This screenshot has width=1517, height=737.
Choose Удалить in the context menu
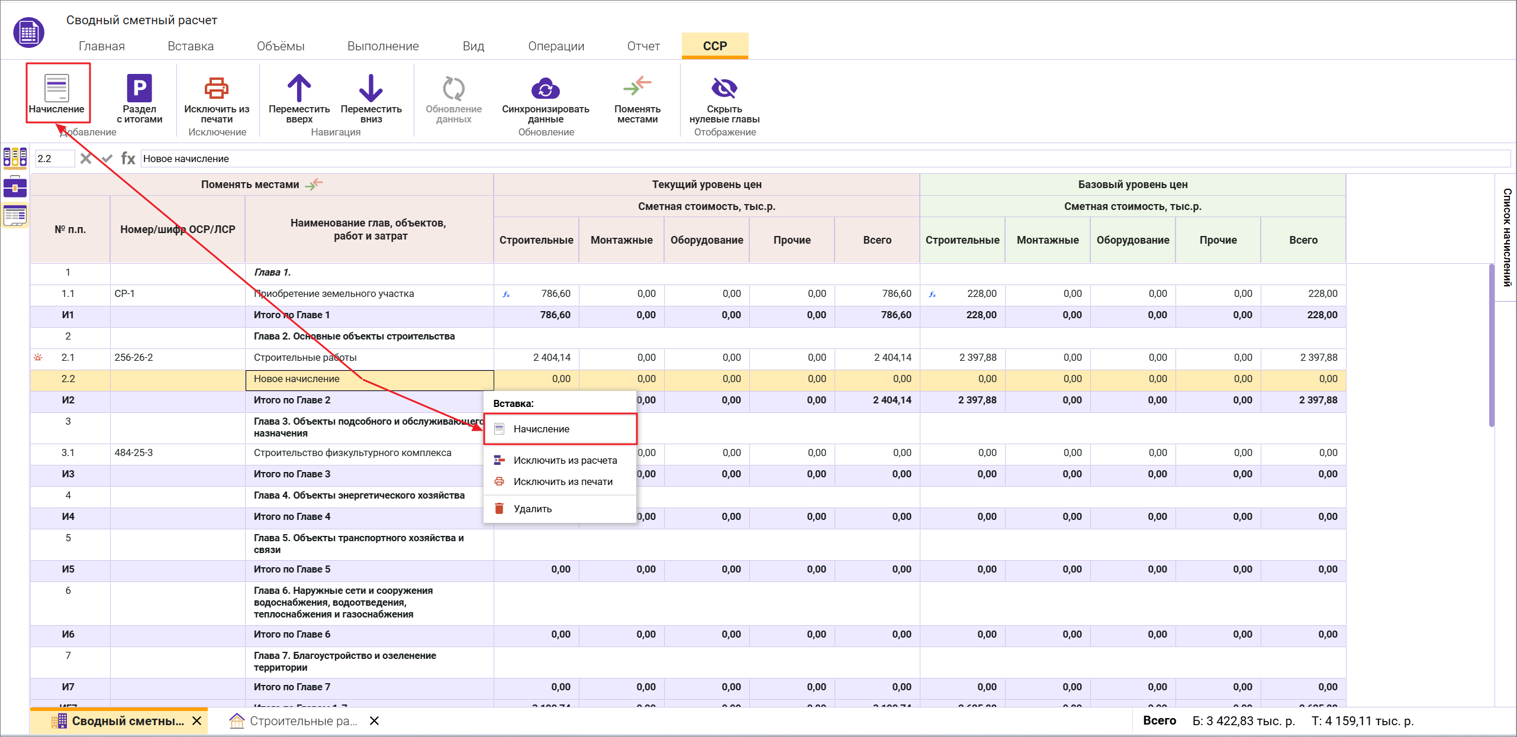pyautogui.click(x=532, y=509)
